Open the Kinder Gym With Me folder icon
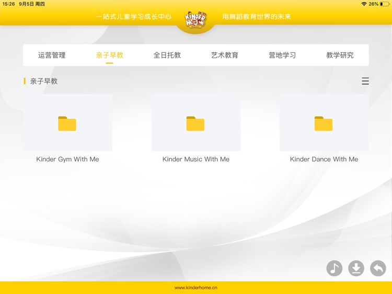392x294 pixels. 67,123
